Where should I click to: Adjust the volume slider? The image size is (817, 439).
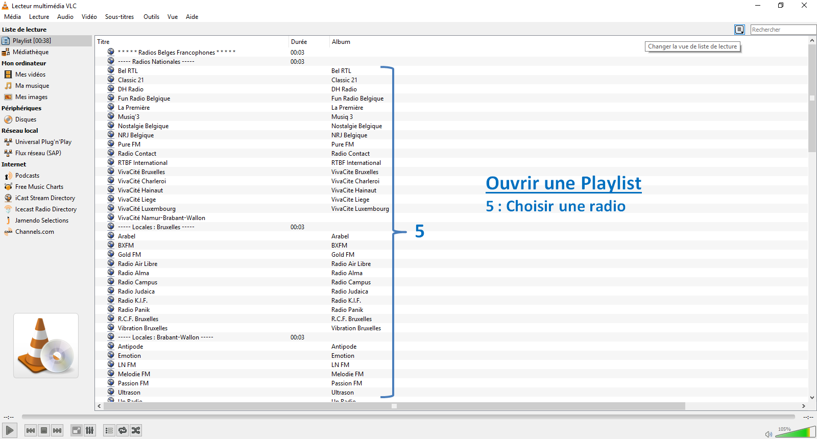coord(795,432)
